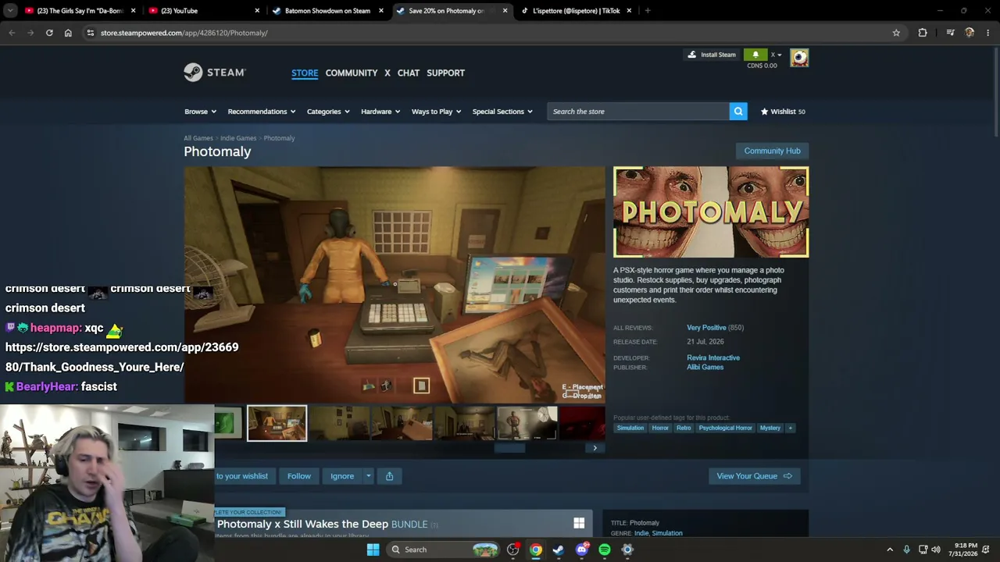Go back using the browser back arrow
Screen dimensions: 1000x562
12,33
